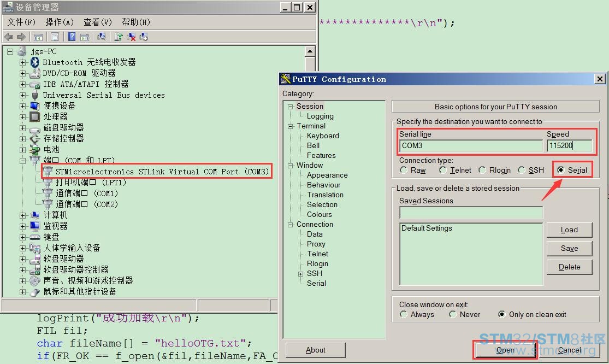Click the show/hide action pane toolbar icon
609x364 pixels.
[x=85, y=37]
